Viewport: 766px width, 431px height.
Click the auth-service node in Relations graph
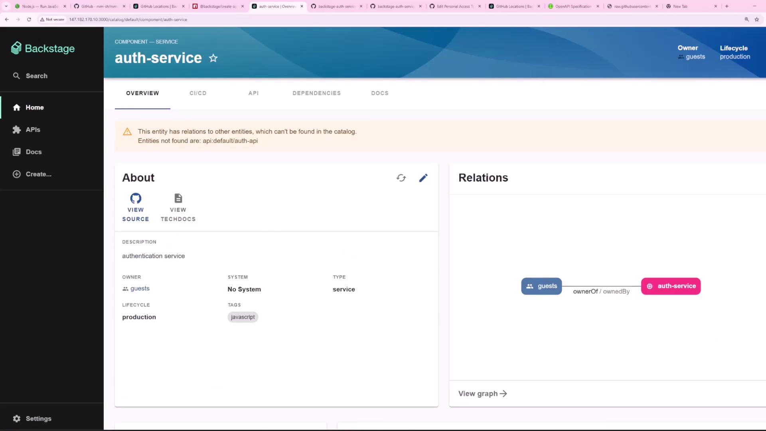click(x=671, y=286)
